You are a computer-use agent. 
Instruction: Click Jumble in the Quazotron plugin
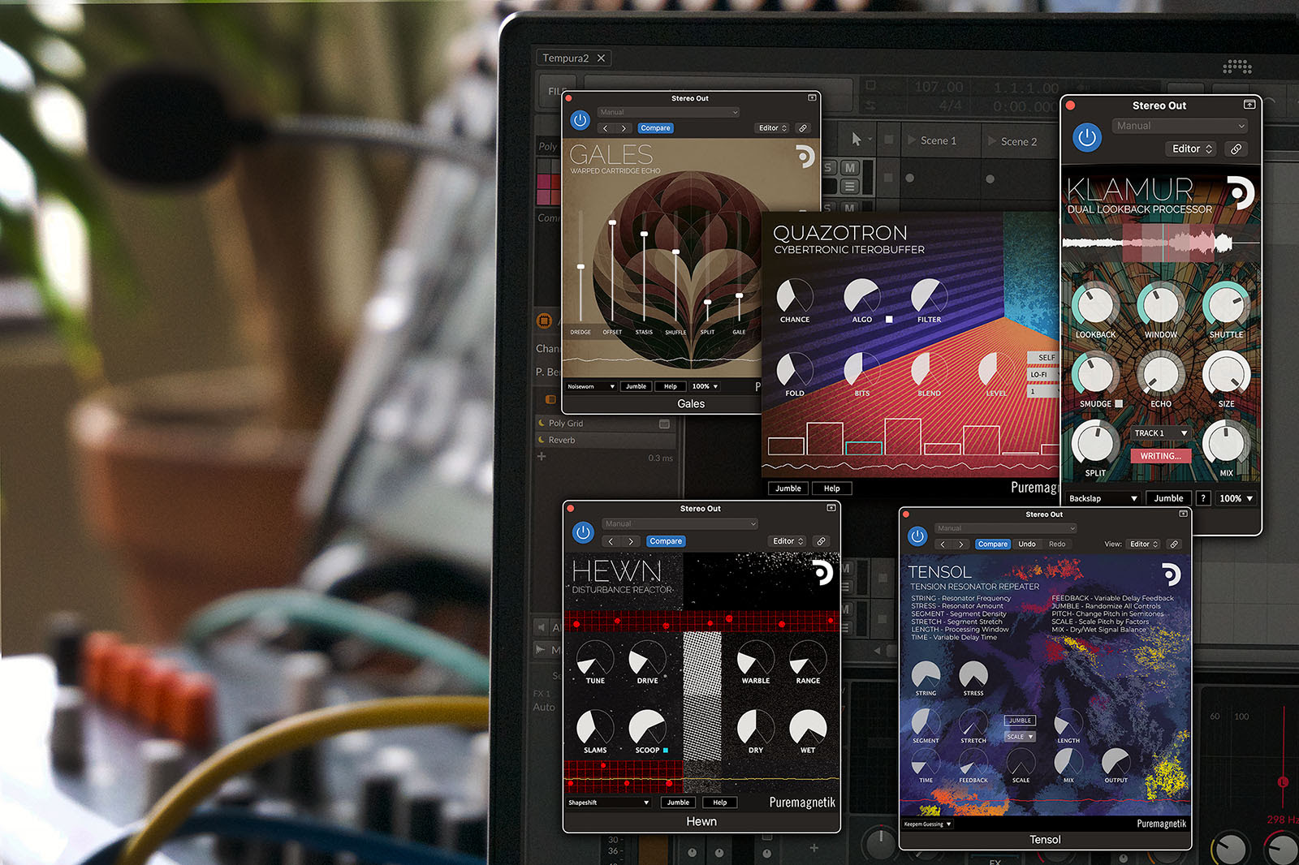point(788,488)
